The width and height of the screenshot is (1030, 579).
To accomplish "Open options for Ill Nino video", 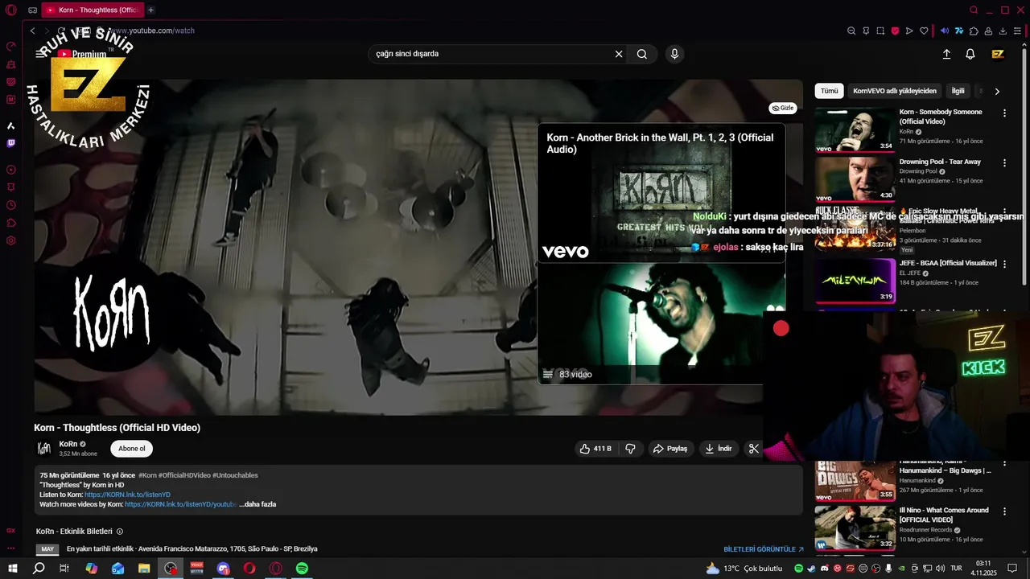I will [1004, 511].
